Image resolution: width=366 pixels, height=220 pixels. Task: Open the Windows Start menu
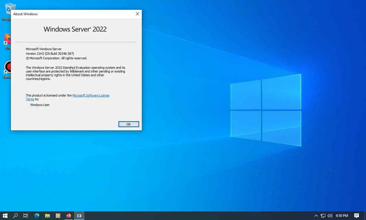[5, 216]
